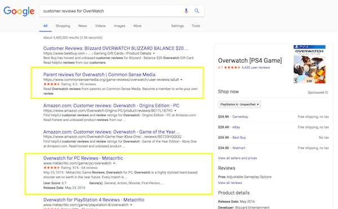Screen dimensions: 338x209
Task: Click Release Date: May 2016 in product details
Action: (x=236, y=202)
